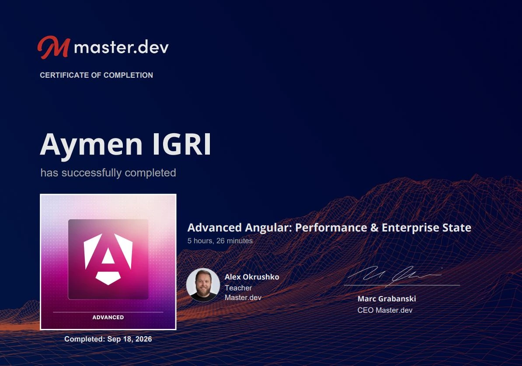Click Alex Okrushko's profile photo

(x=203, y=285)
